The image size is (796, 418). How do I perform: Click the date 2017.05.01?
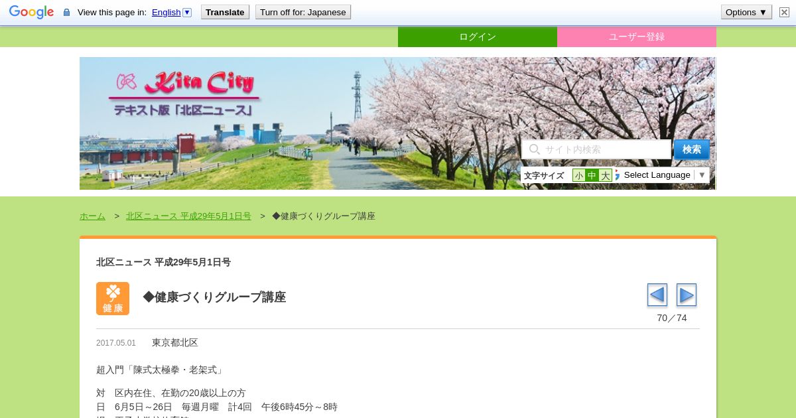[x=116, y=343]
